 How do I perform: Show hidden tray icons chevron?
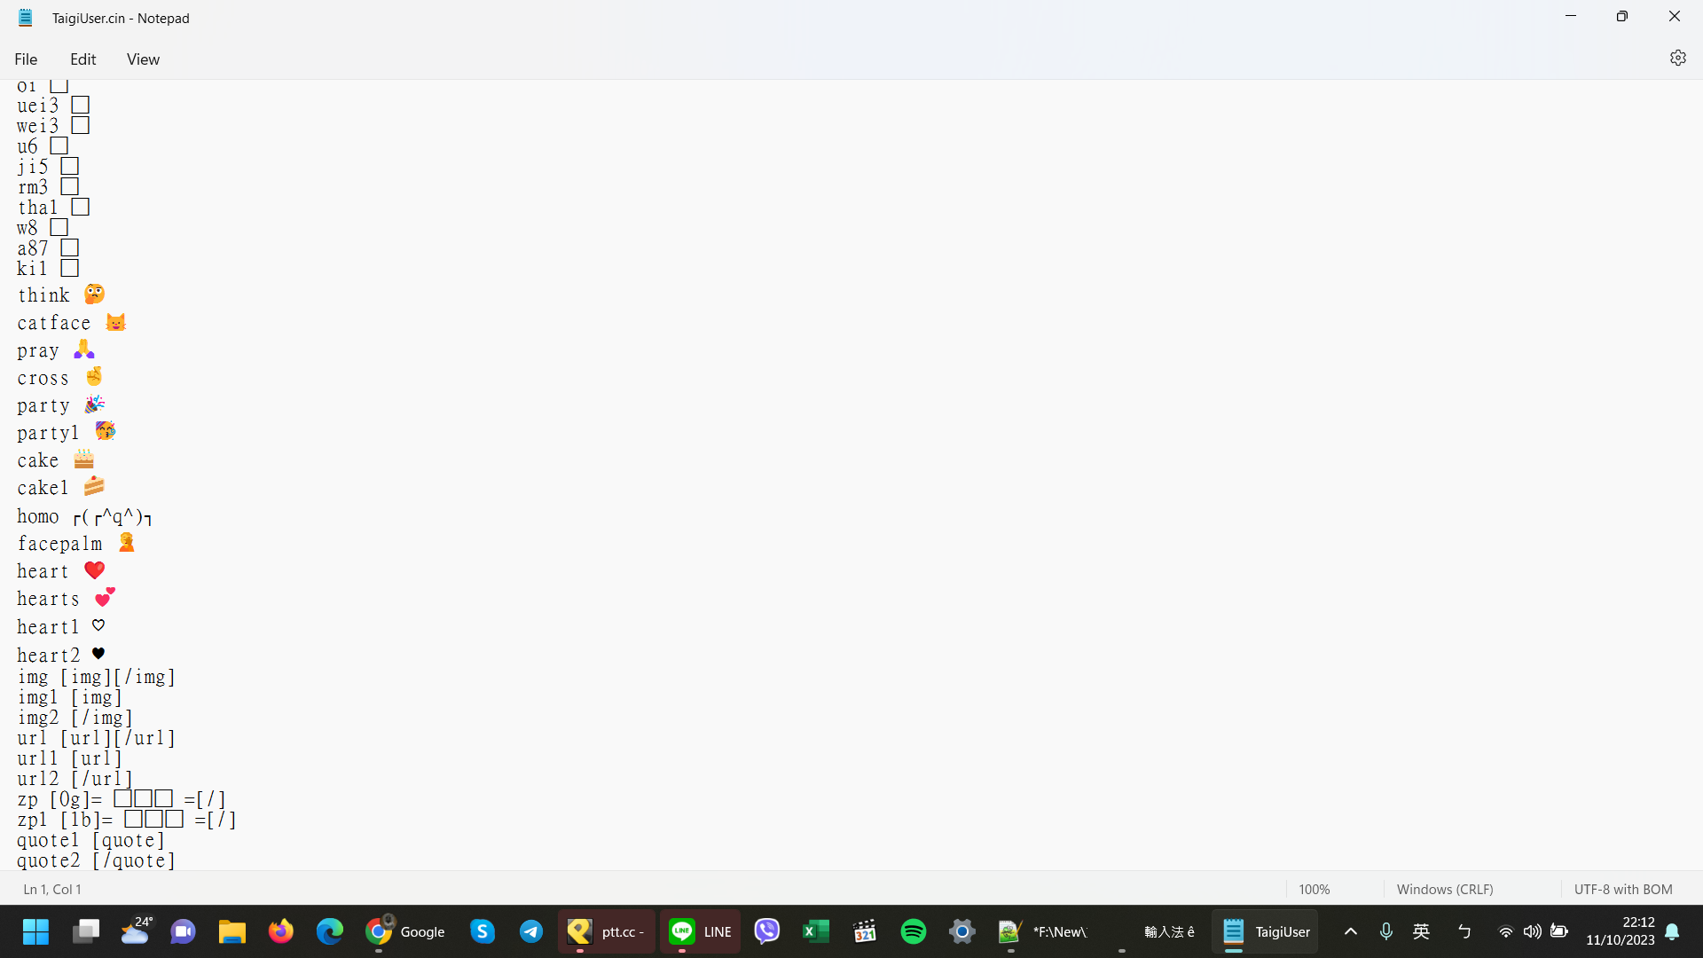(1350, 931)
